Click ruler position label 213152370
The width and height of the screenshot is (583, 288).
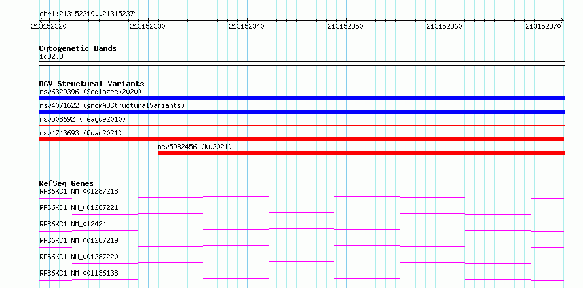tap(544, 26)
